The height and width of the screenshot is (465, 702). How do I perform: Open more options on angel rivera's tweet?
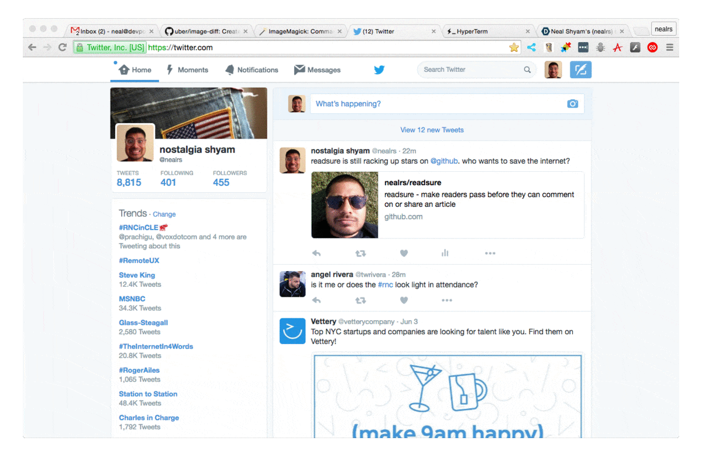(447, 300)
